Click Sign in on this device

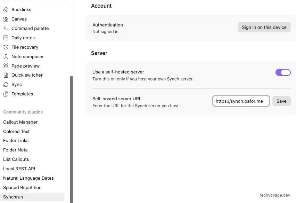pos(264,27)
